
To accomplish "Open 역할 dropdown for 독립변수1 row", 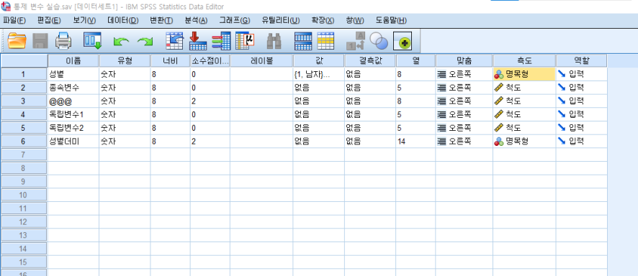I will pos(581,114).
